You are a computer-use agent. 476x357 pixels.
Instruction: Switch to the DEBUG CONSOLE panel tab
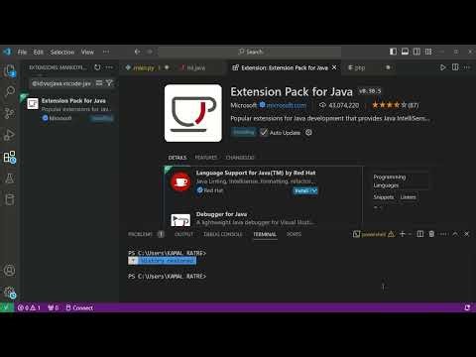tap(223, 234)
